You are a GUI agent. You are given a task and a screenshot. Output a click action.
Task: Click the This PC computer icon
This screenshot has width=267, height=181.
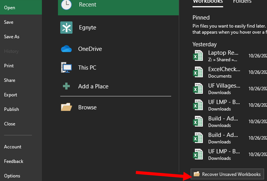point(66,67)
